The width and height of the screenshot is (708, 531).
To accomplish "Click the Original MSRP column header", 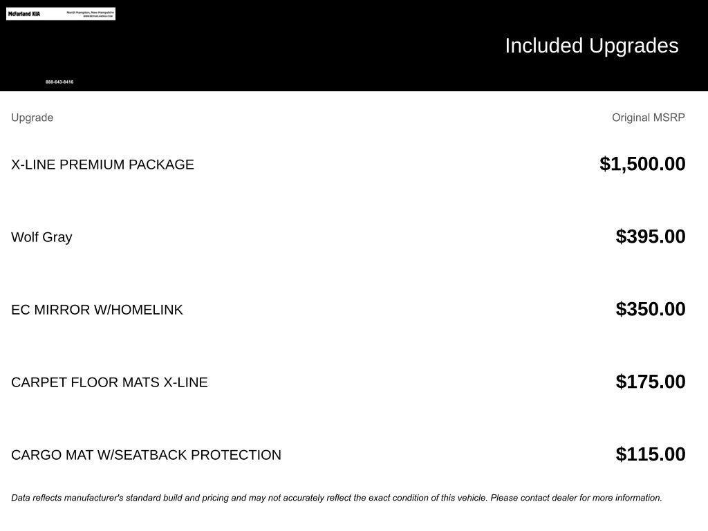I will (x=648, y=118).
